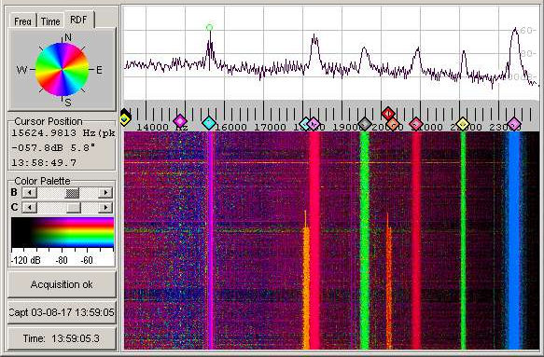
Task: Click the magenta diamond marker next to the Hz label
Action: (x=180, y=121)
